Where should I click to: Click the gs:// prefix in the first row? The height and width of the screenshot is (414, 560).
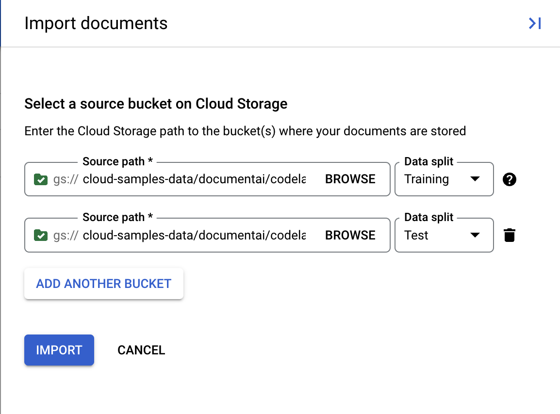(x=66, y=179)
